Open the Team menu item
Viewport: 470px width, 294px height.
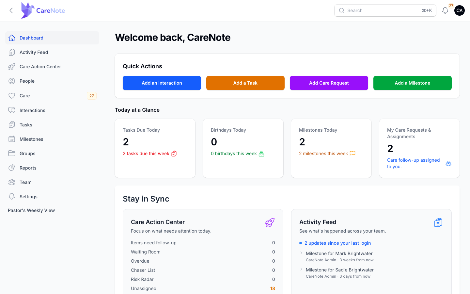[x=52, y=182]
